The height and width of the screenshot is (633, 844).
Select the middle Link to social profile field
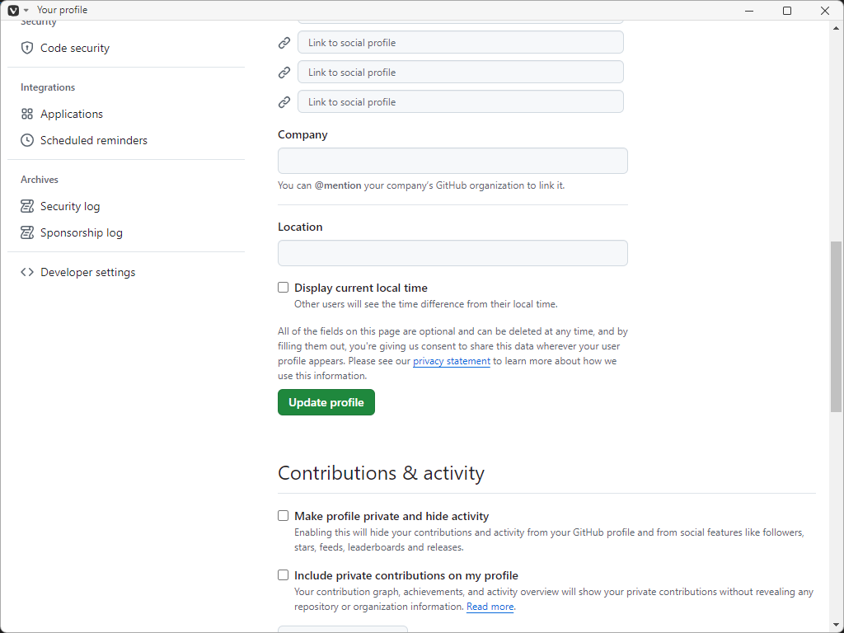click(x=460, y=73)
